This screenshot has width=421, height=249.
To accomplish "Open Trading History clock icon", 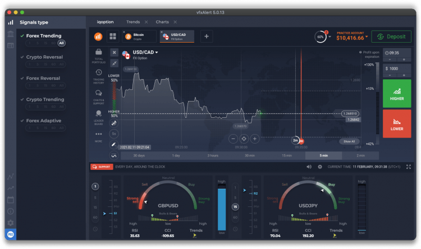I will 99,72.
